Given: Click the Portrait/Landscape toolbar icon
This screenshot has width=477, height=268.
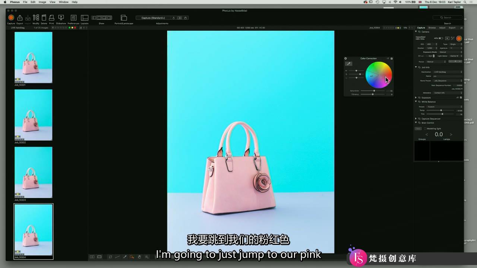Looking at the screenshot, I should pyautogui.click(x=124, y=17).
